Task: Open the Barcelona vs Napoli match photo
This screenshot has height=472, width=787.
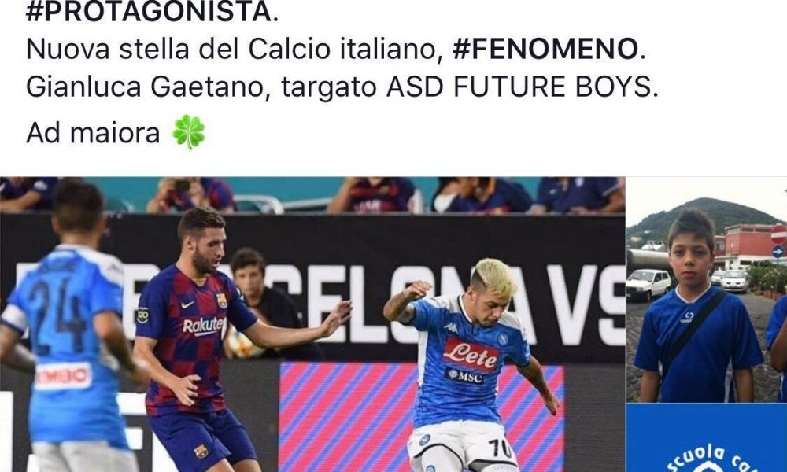Action: [312, 325]
